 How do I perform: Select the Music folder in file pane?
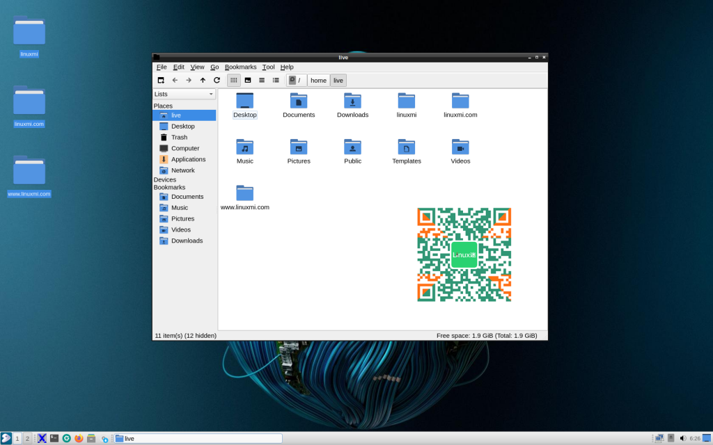click(x=244, y=152)
